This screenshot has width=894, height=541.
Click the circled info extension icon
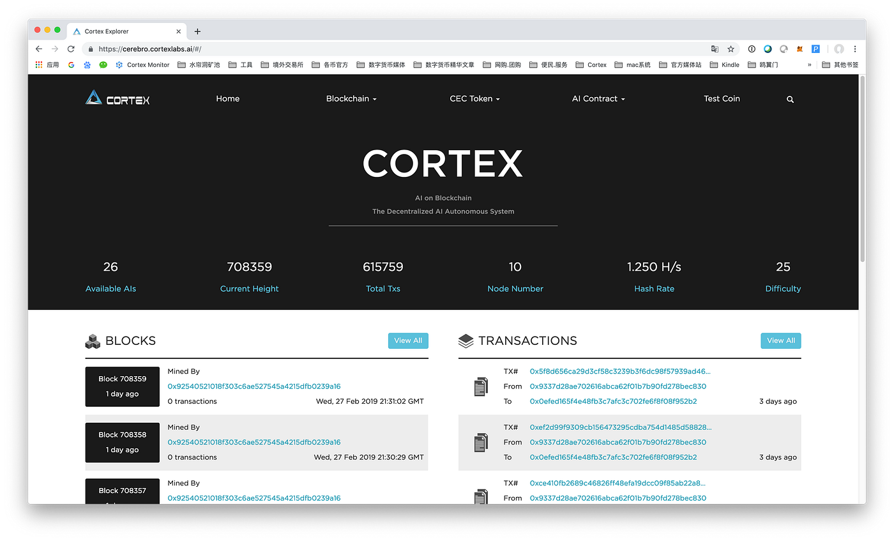(x=752, y=49)
